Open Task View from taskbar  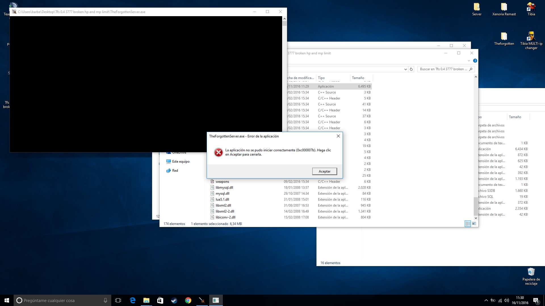click(118, 300)
